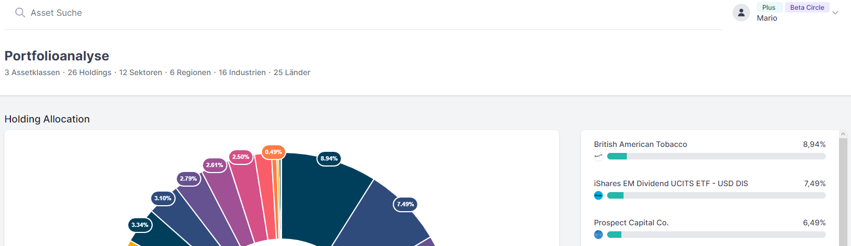The width and height of the screenshot is (851, 246).
Task: Click the British American Tobacco logo icon
Action: click(x=598, y=157)
